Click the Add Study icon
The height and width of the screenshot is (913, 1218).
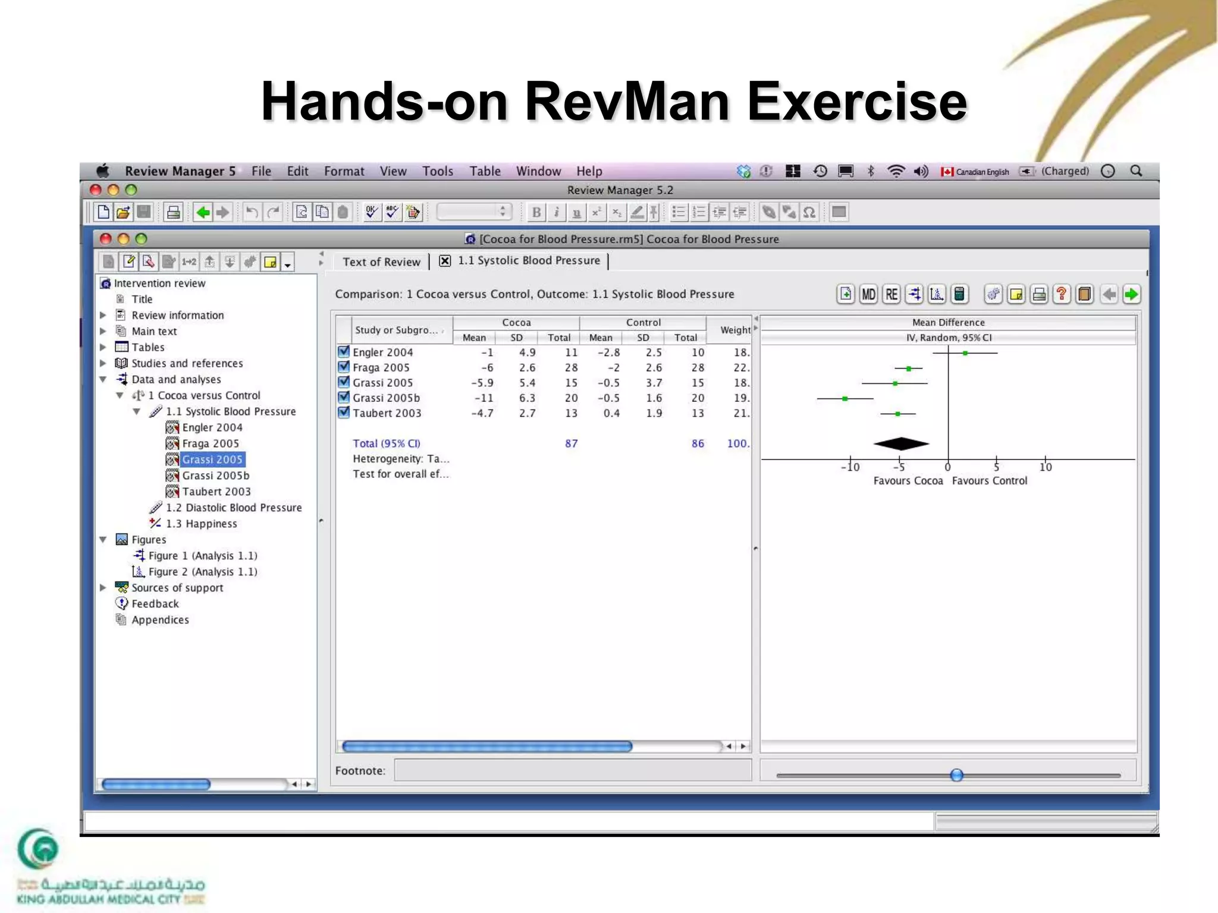[x=845, y=294]
